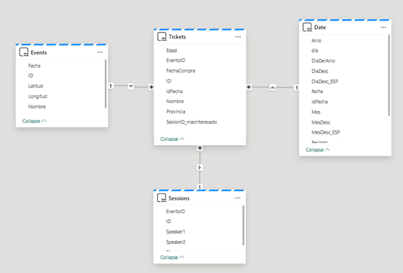The image size is (403, 273).
Task: Click the asterisk marker below Tickets table
Action: [200, 149]
